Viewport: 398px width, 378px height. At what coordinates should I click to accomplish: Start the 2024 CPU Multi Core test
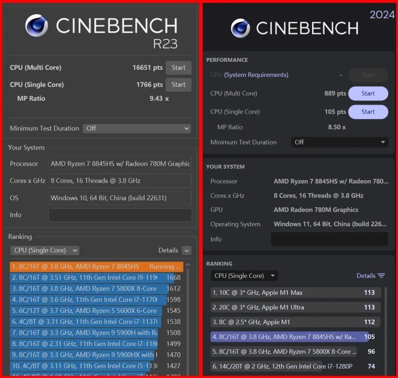point(368,93)
